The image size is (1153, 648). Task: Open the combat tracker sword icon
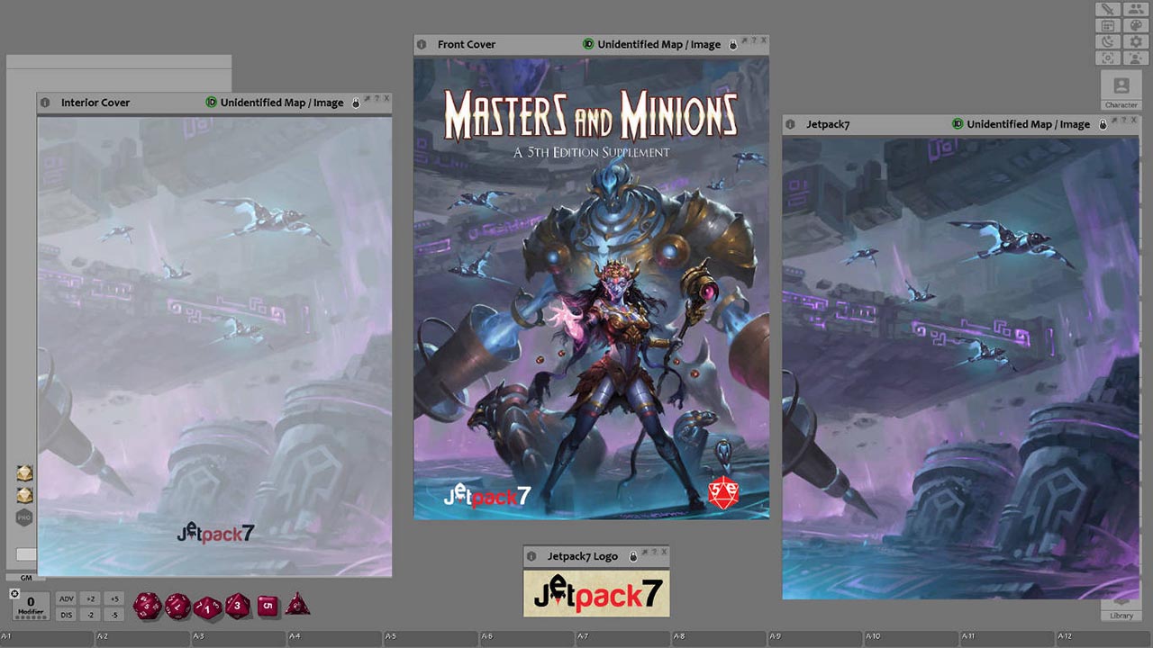(1108, 9)
